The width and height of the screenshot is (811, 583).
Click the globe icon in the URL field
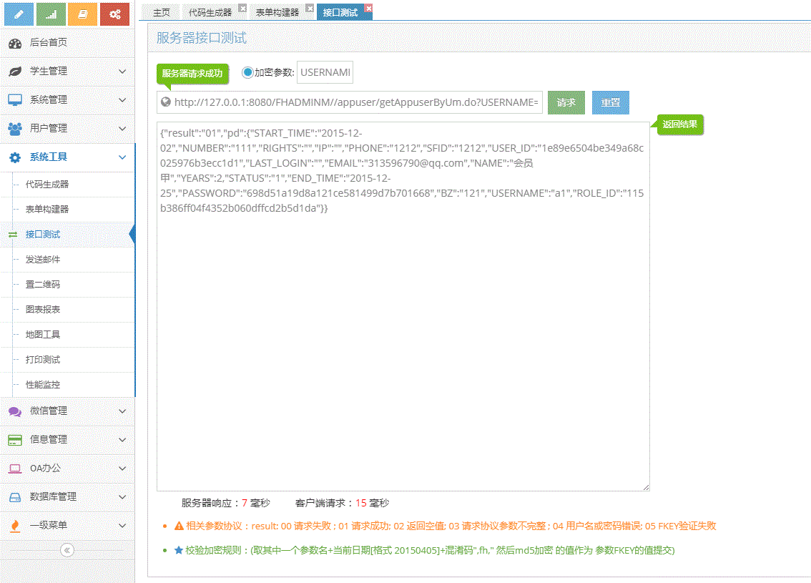tap(165, 102)
